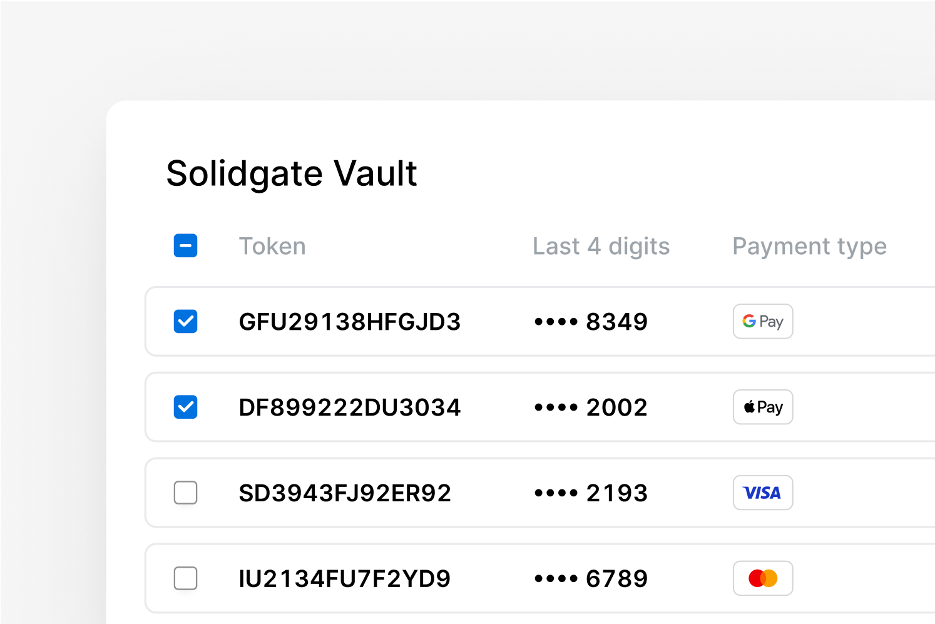Uncheck token DF899222DU3034
This screenshot has height=624, width=935.
(x=185, y=407)
